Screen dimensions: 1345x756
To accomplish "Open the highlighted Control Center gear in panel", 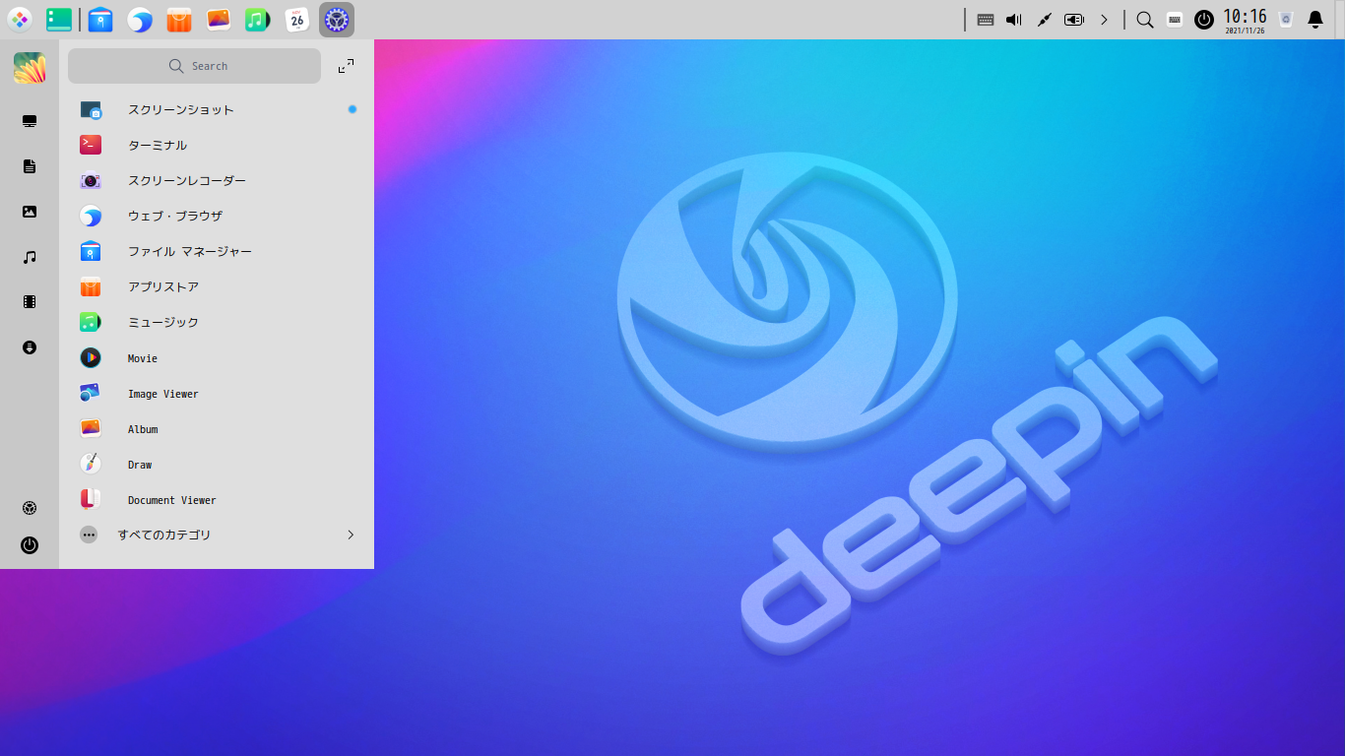I will click(x=337, y=20).
